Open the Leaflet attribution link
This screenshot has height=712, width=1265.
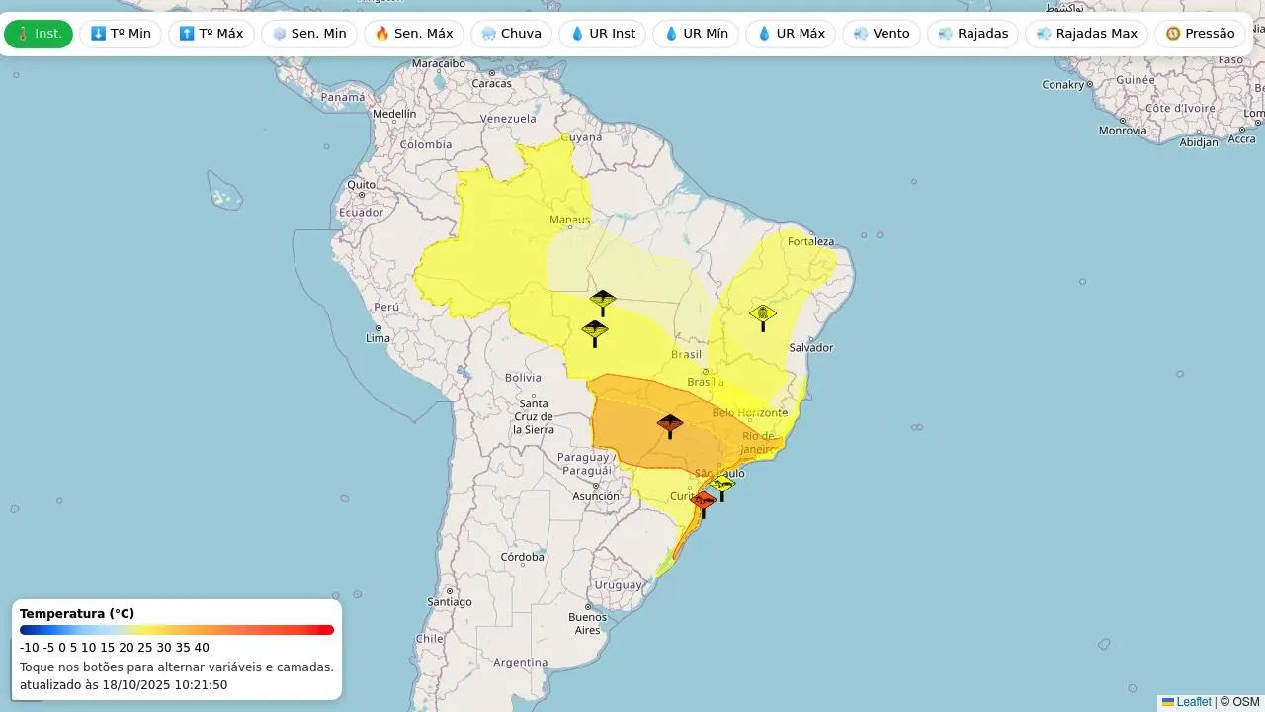point(1193,702)
